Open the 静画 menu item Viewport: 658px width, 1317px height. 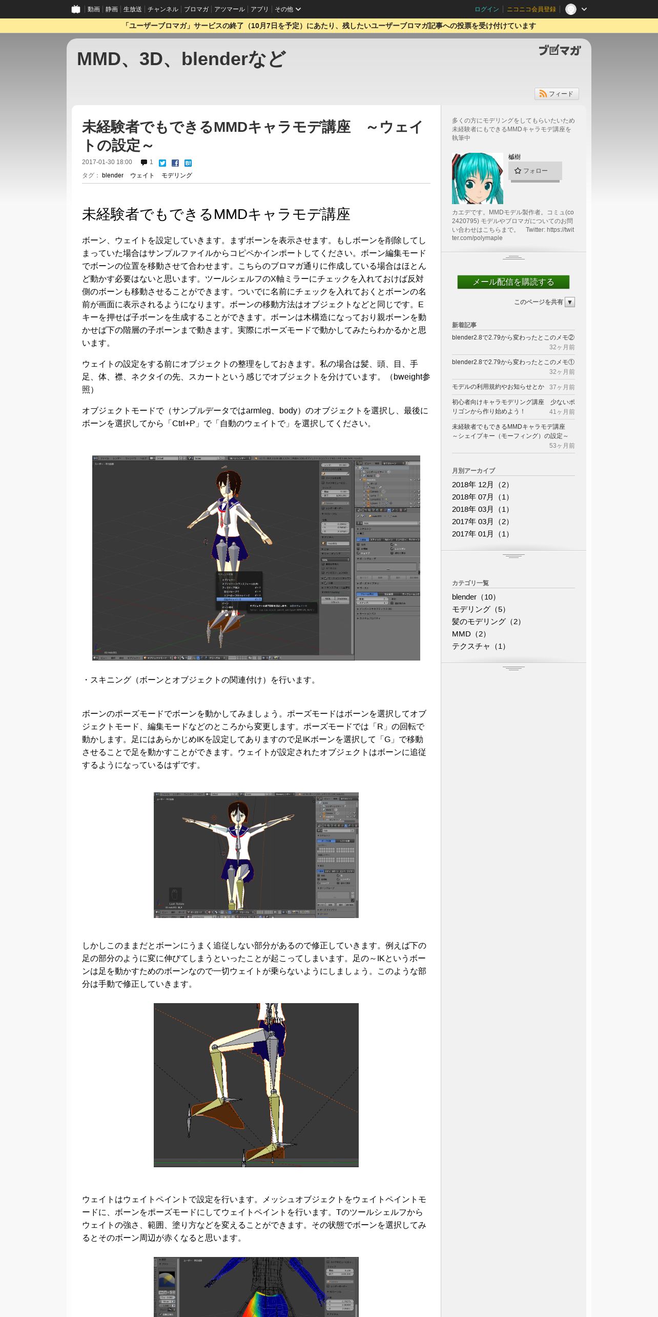point(111,9)
